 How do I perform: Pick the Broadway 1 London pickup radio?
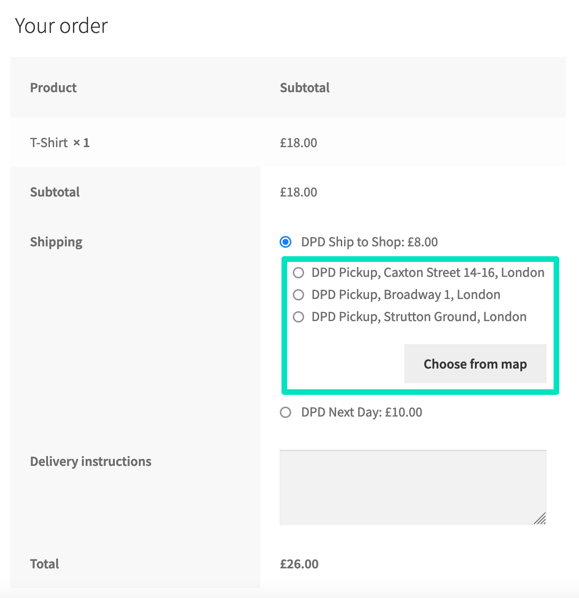298,295
